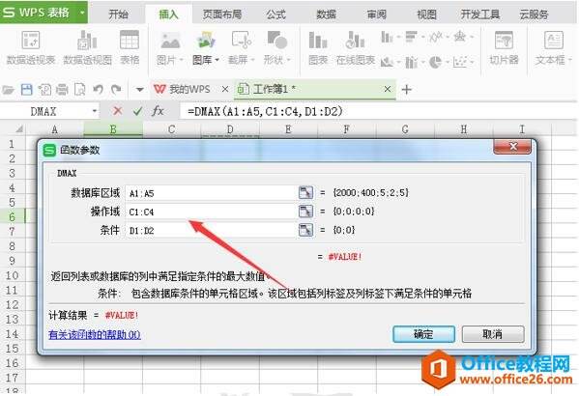Viewport: 579px width, 396px height.
Task: Switch to the 公式 ribbon tab
Action: pos(275,14)
